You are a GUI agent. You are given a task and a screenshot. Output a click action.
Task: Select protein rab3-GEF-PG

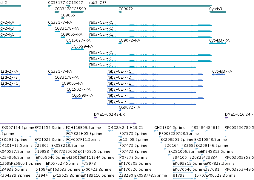coord(152,92)
